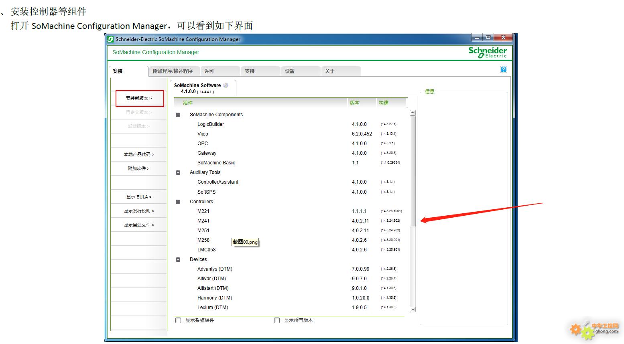Click the component list scrollbar thumb

pyautogui.click(x=413, y=172)
